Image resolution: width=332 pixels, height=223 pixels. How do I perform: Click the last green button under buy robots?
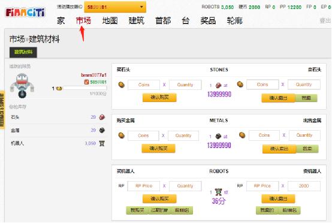click(182, 210)
